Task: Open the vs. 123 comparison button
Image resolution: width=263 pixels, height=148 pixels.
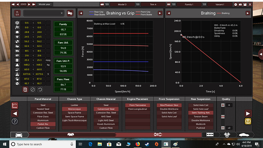Action: pos(17,13)
